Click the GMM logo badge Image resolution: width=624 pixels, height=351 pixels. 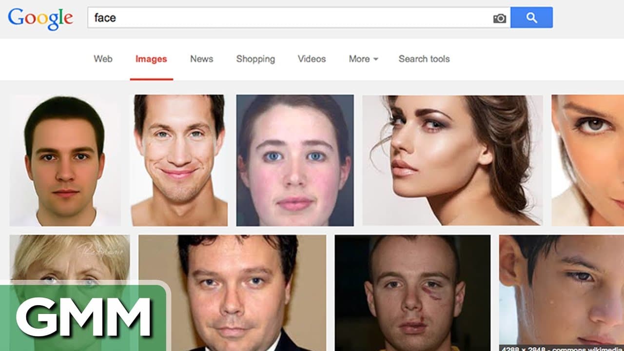[x=83, y=316]
